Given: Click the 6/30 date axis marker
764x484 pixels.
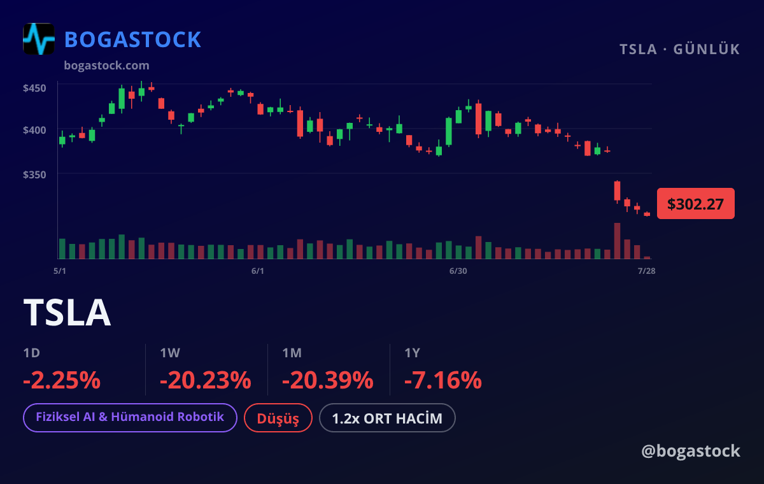Looking at the screenshot, I should pyautogui.click(x=458, y=271).
